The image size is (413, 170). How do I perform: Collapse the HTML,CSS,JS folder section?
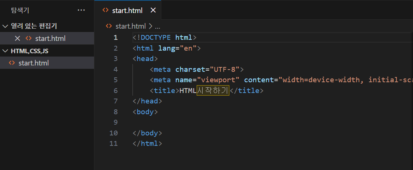click(5, 51)
